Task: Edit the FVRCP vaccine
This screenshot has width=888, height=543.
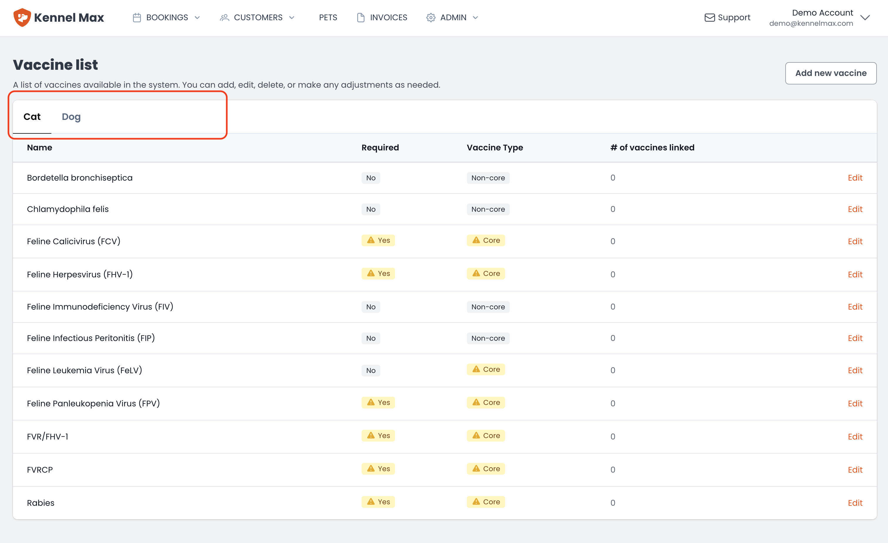Action: [x=855, y=470]
